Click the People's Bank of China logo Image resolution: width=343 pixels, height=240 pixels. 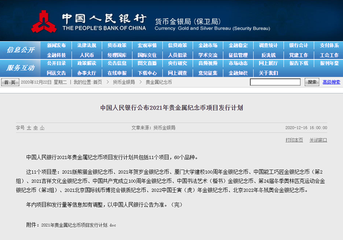44,22
